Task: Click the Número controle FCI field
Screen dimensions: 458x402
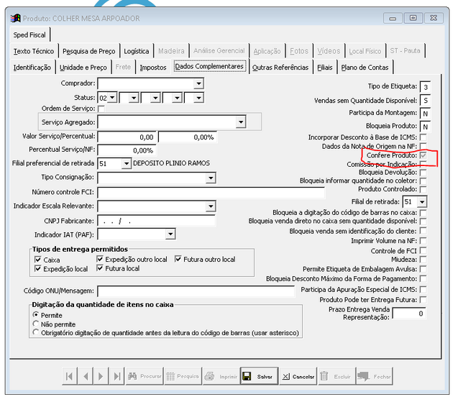Action: 211,193
